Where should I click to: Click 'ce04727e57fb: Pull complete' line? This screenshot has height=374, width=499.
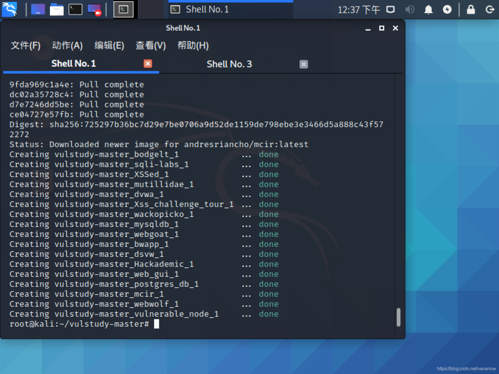click(x=77, y=115)
